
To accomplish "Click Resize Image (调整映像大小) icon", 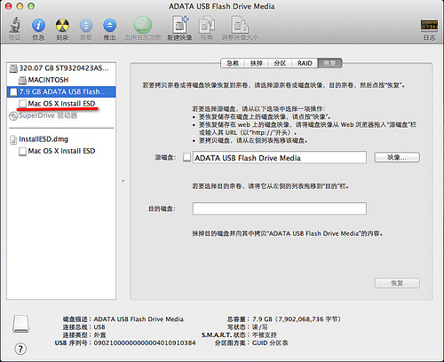I will tap(240, 25).
